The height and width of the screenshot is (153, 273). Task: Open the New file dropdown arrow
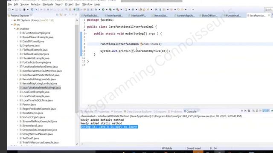click(13, 9)
